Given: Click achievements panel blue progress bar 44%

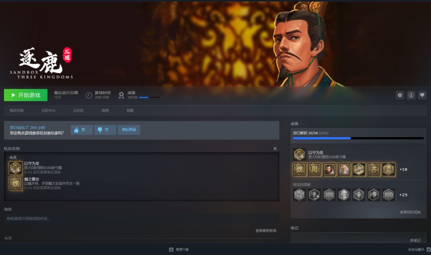Looking at the screenshot, I should point(358,138).
